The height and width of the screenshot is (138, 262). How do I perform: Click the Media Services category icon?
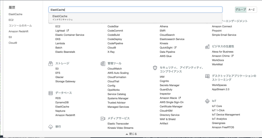tap(103, 119)
